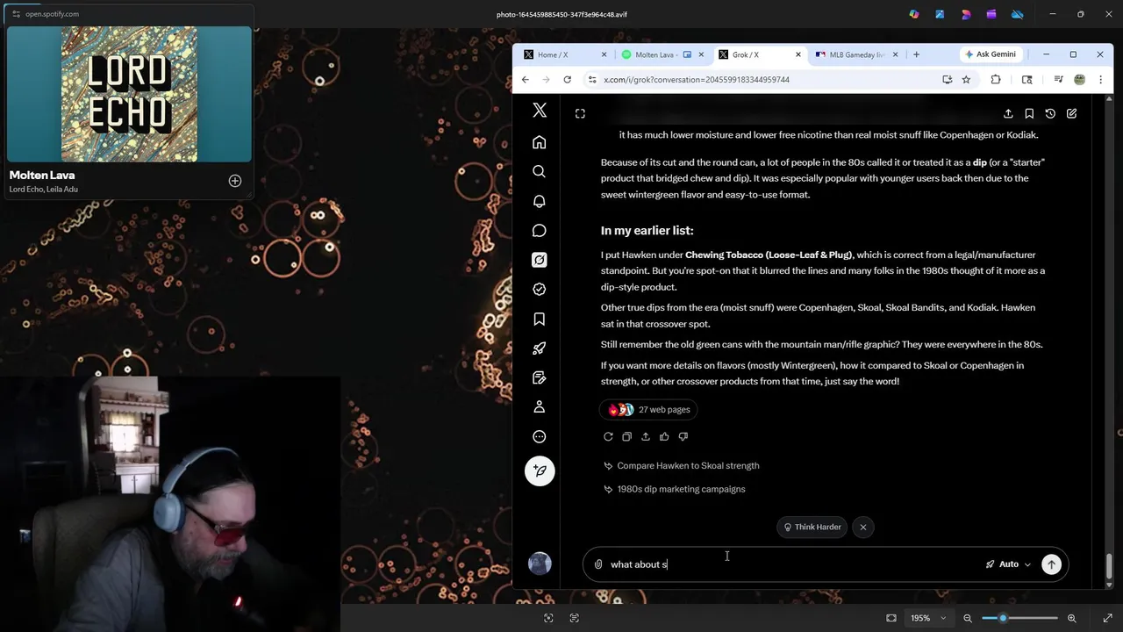Screen dimensions: 1123x632
Task: Enter fullscreen in the photo viewer
Action: 1107,618
